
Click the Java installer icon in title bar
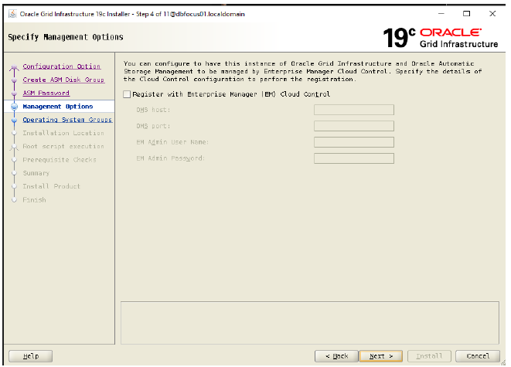[12, 14]
